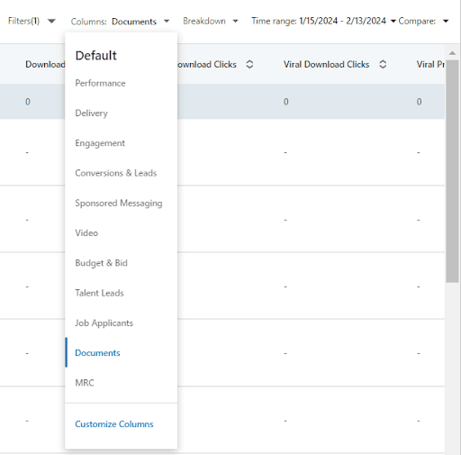This screenshot has width=461, height=455.
Task: Click 0 value under Viral Download Clicks
Action: click(286, 102)
